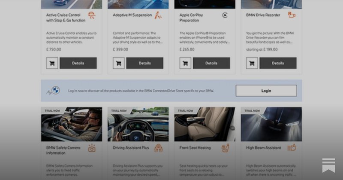The height and width of the screenshot is (180, 343).
Task: Select the BMW Safety Camera Information title
Action: pyautogui.click(x=63, y=150)
